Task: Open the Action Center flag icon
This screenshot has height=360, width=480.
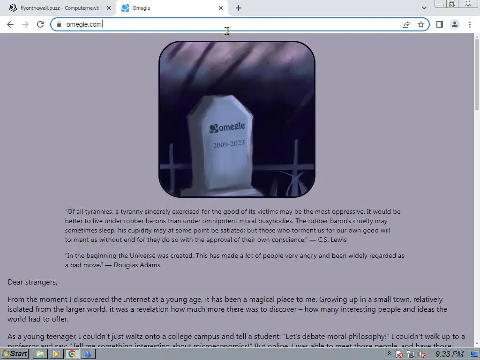Action: tap(399, 354)
